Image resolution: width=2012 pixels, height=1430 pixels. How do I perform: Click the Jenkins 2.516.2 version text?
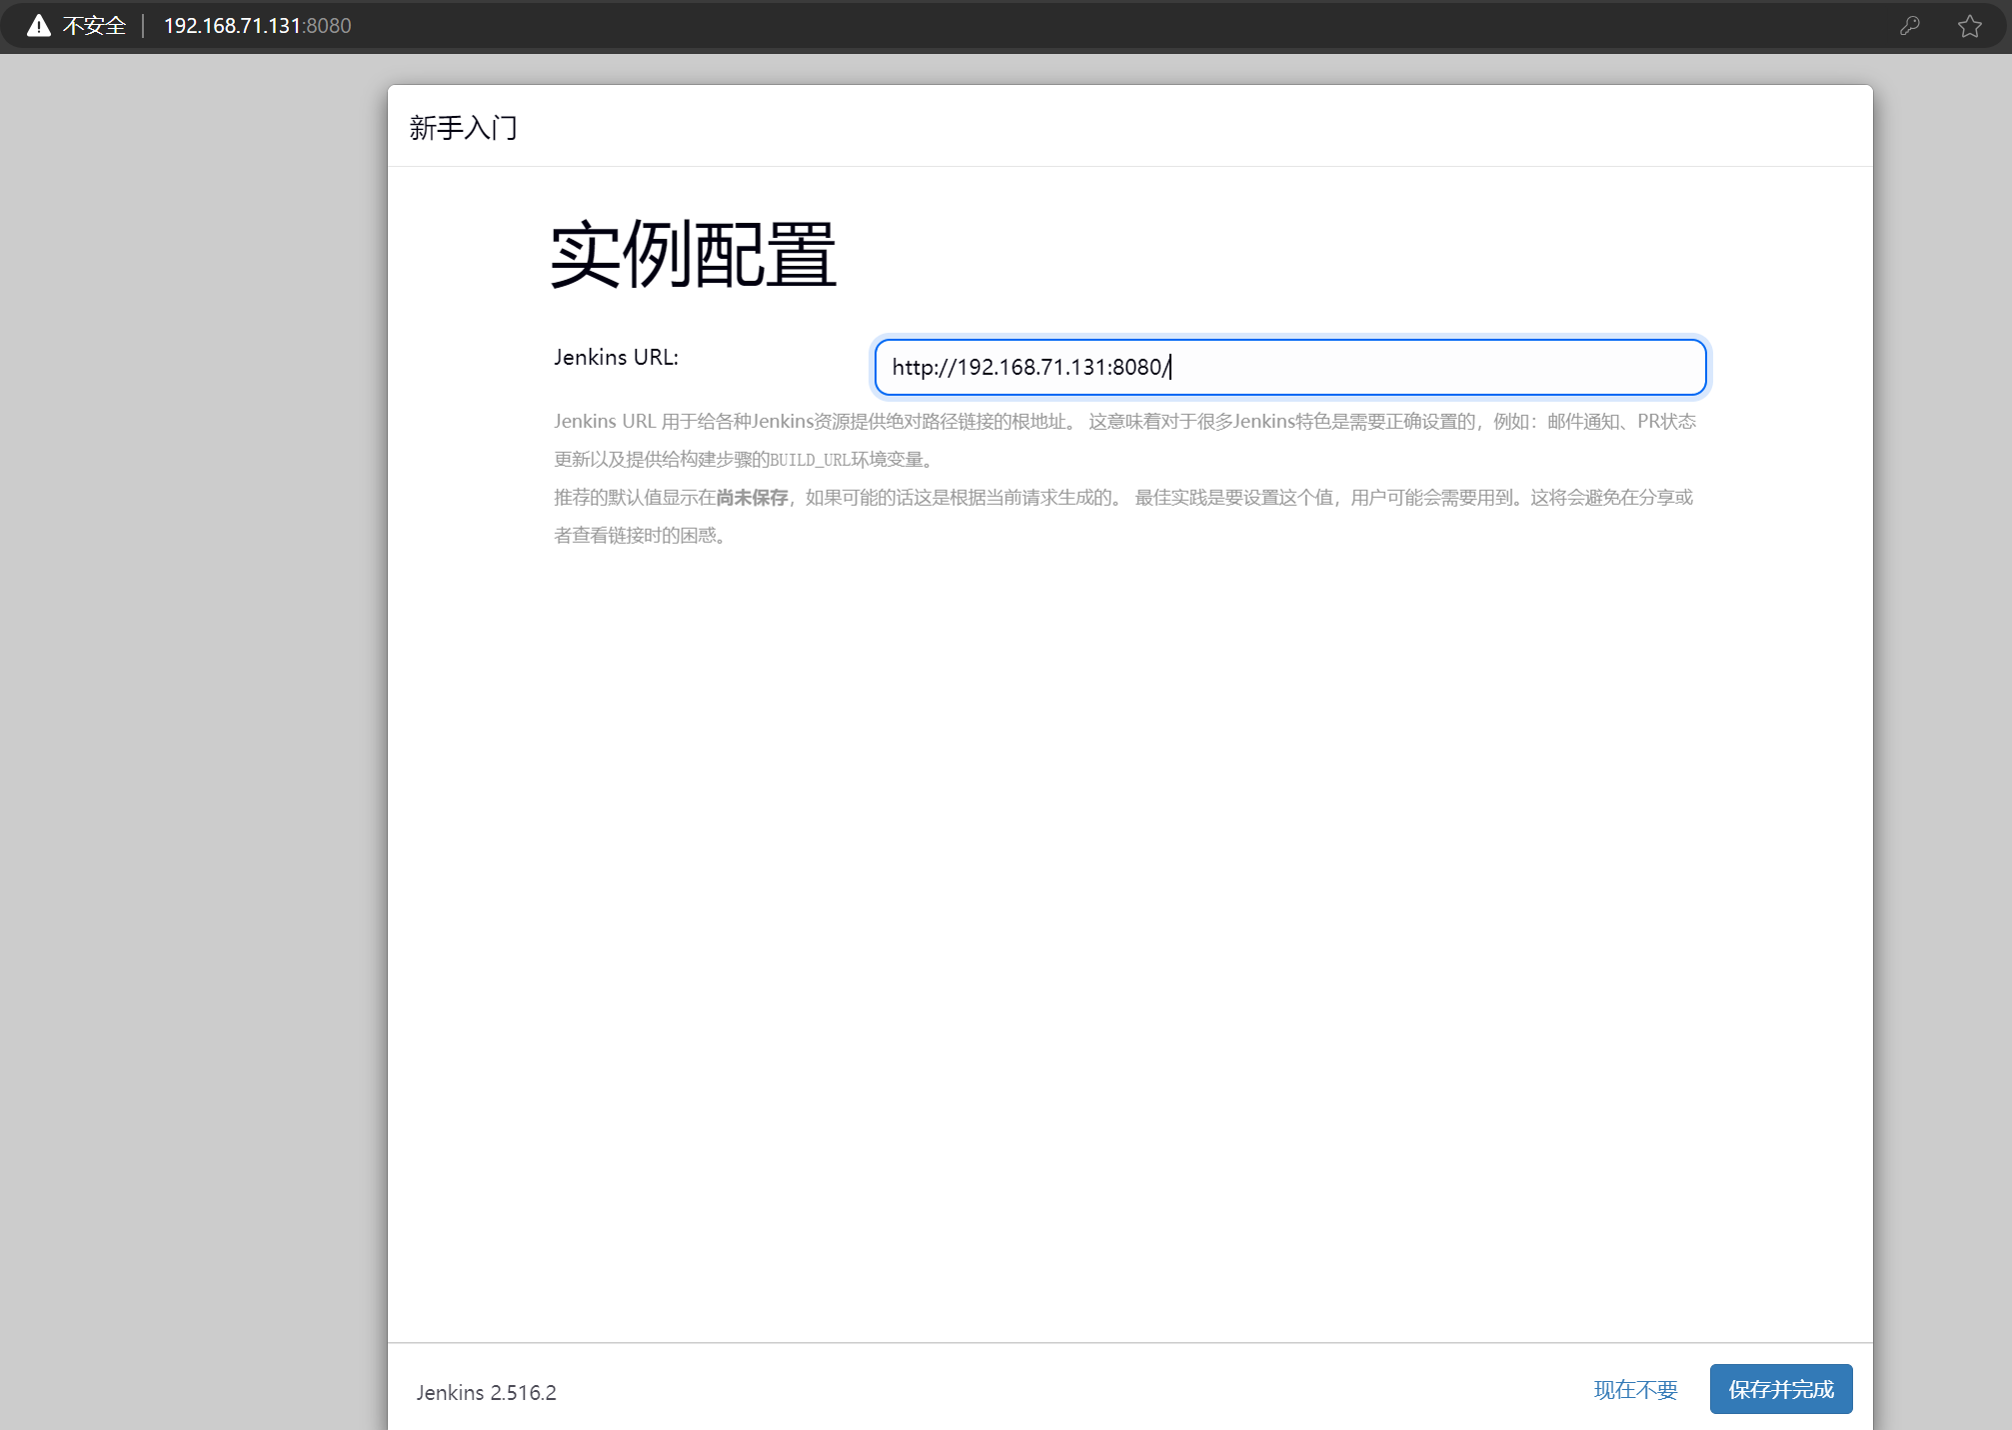(x=486, y=1392)
